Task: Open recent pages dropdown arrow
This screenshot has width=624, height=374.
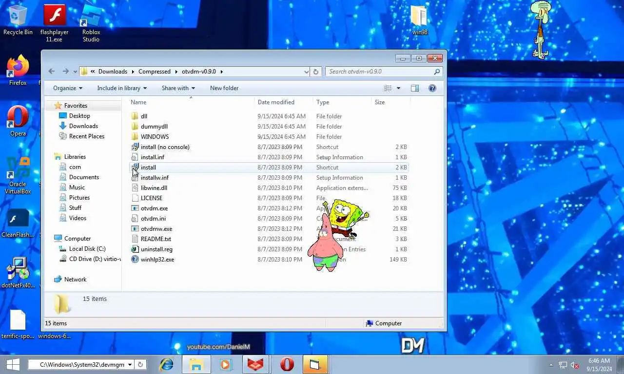Action: (x=75, y=72)
